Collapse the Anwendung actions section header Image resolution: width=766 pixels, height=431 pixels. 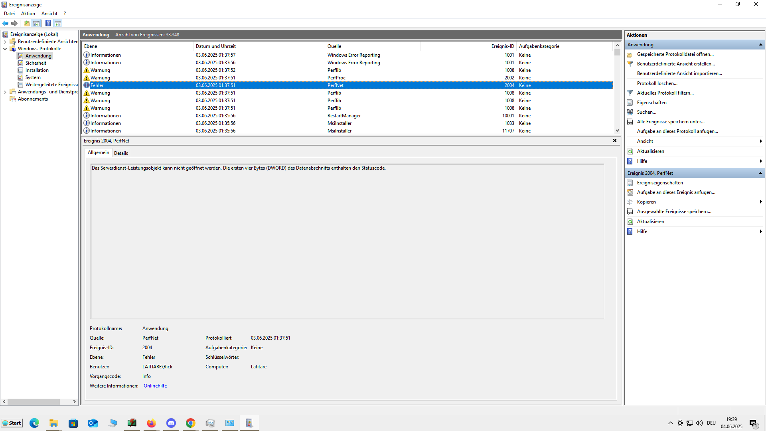point(760,45)
